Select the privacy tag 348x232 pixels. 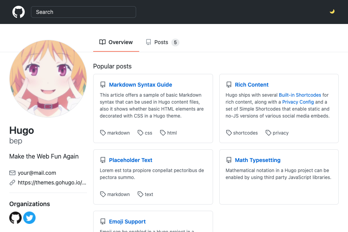click(277, 133)
